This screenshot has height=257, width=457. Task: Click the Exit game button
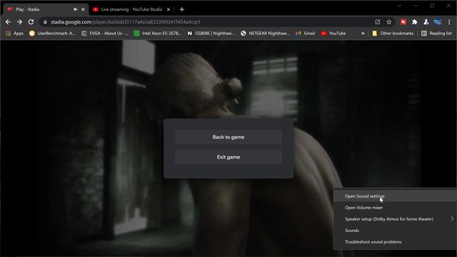[x=228, y=157]
